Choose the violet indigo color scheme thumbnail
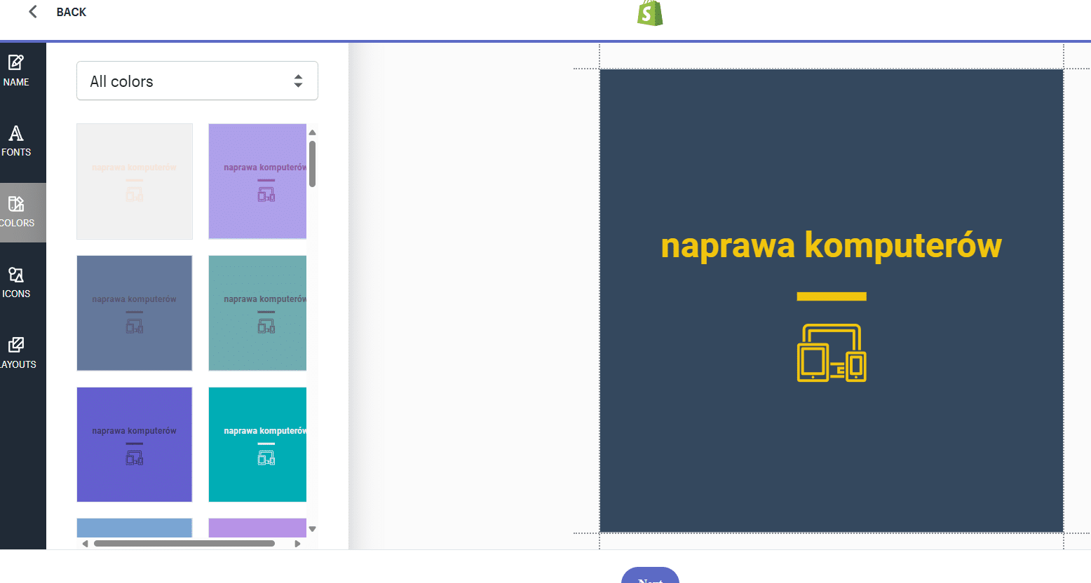 click(x=135, y=445)
